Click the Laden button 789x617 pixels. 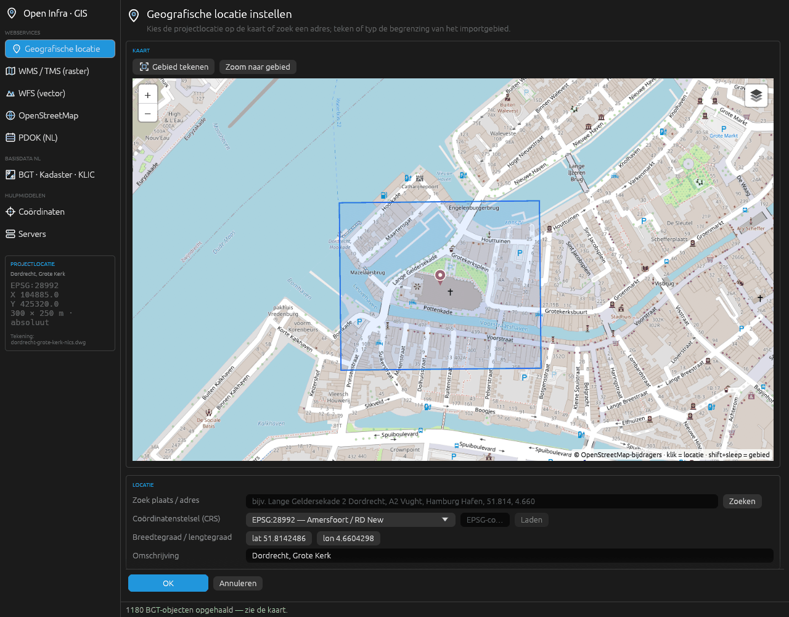[x=531, y=520]
